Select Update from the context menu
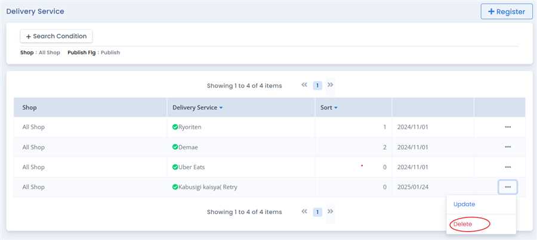The image size is (537, 240). (464, 204)
